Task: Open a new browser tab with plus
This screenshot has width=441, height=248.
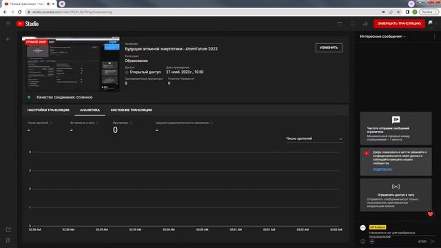Action: coord(62,4)
